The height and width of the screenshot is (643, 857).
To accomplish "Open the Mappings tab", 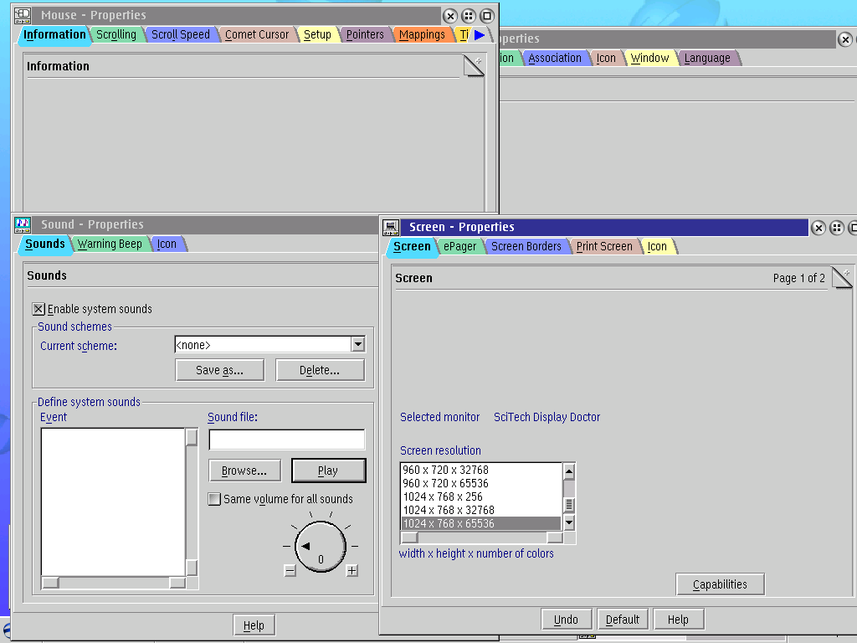I will (422, 35).
